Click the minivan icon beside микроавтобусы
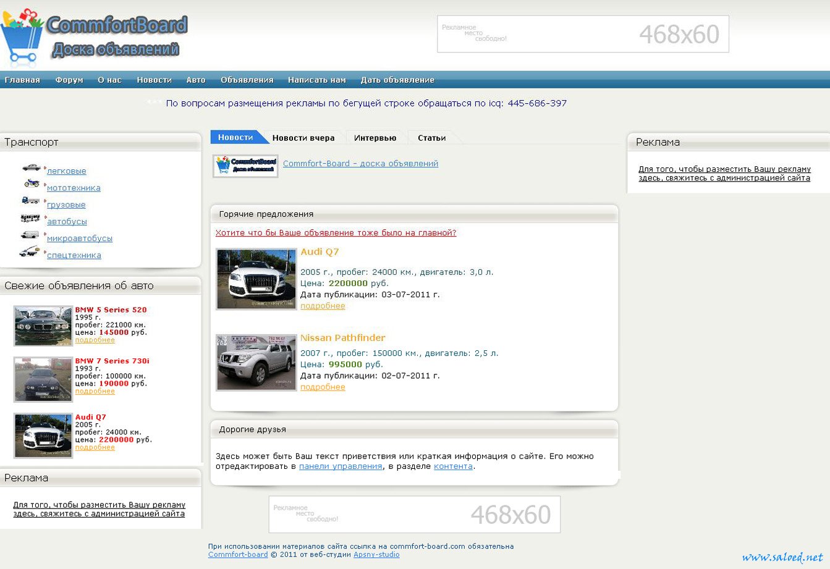The image size is (830, 569). [30, 234]
